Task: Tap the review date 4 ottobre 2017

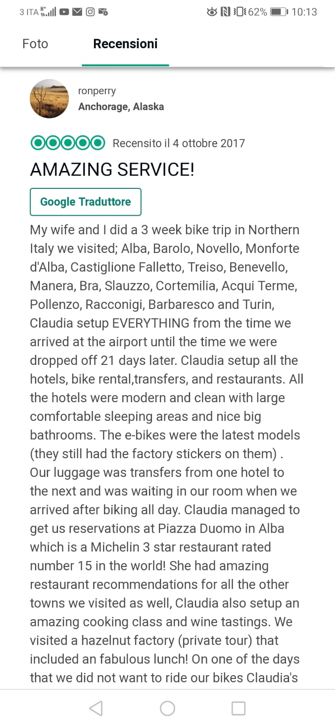Action: coord(208,143)
